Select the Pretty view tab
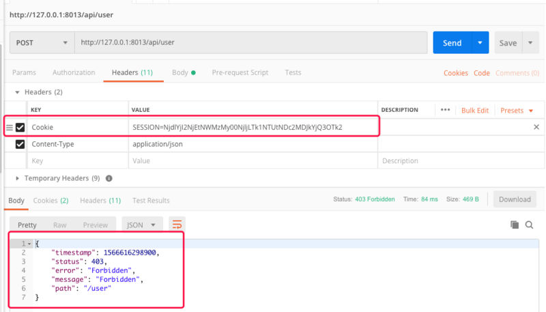This screenshot has height=312, width=546. pos(27,225)
